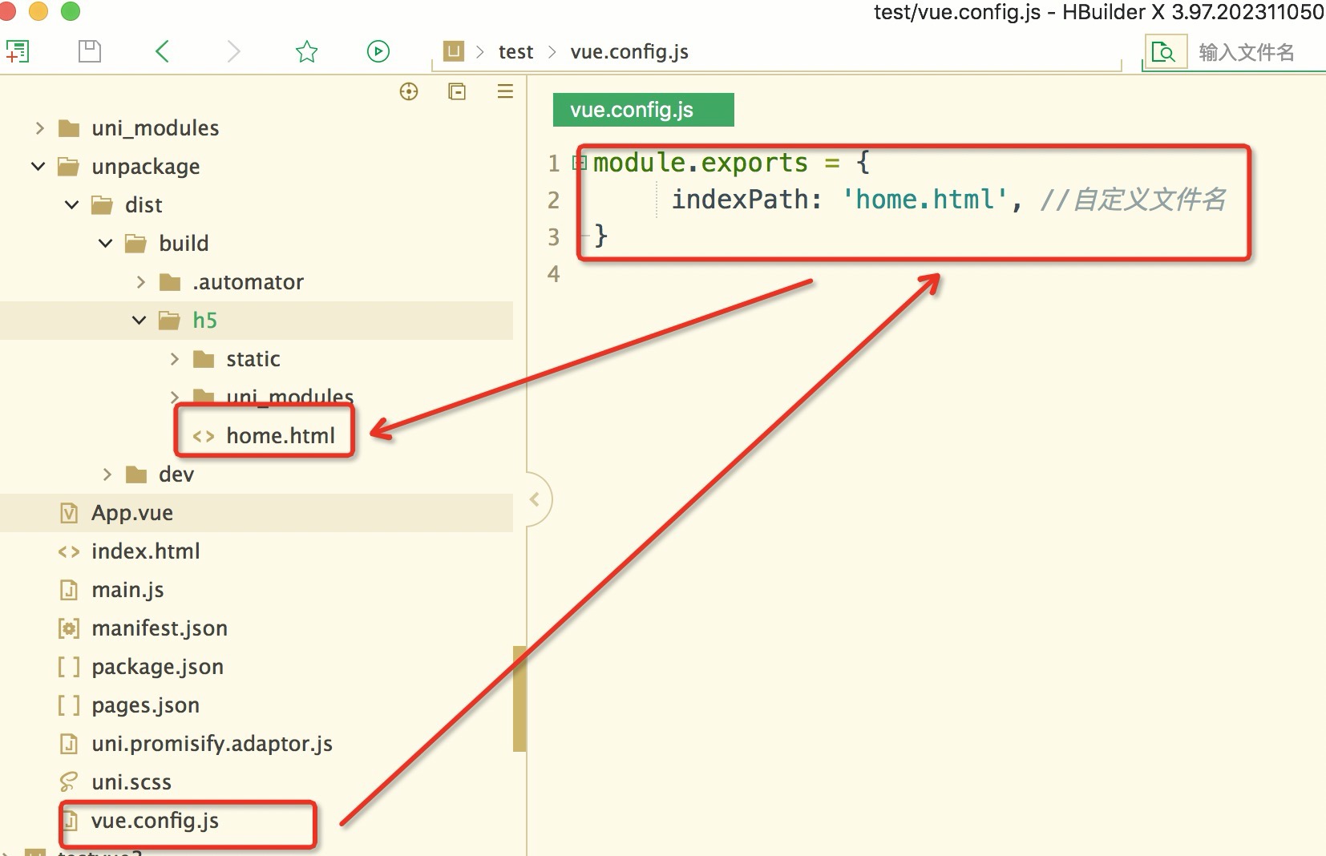
Task: Click the star bookmark icon
Action: [306, 52]
